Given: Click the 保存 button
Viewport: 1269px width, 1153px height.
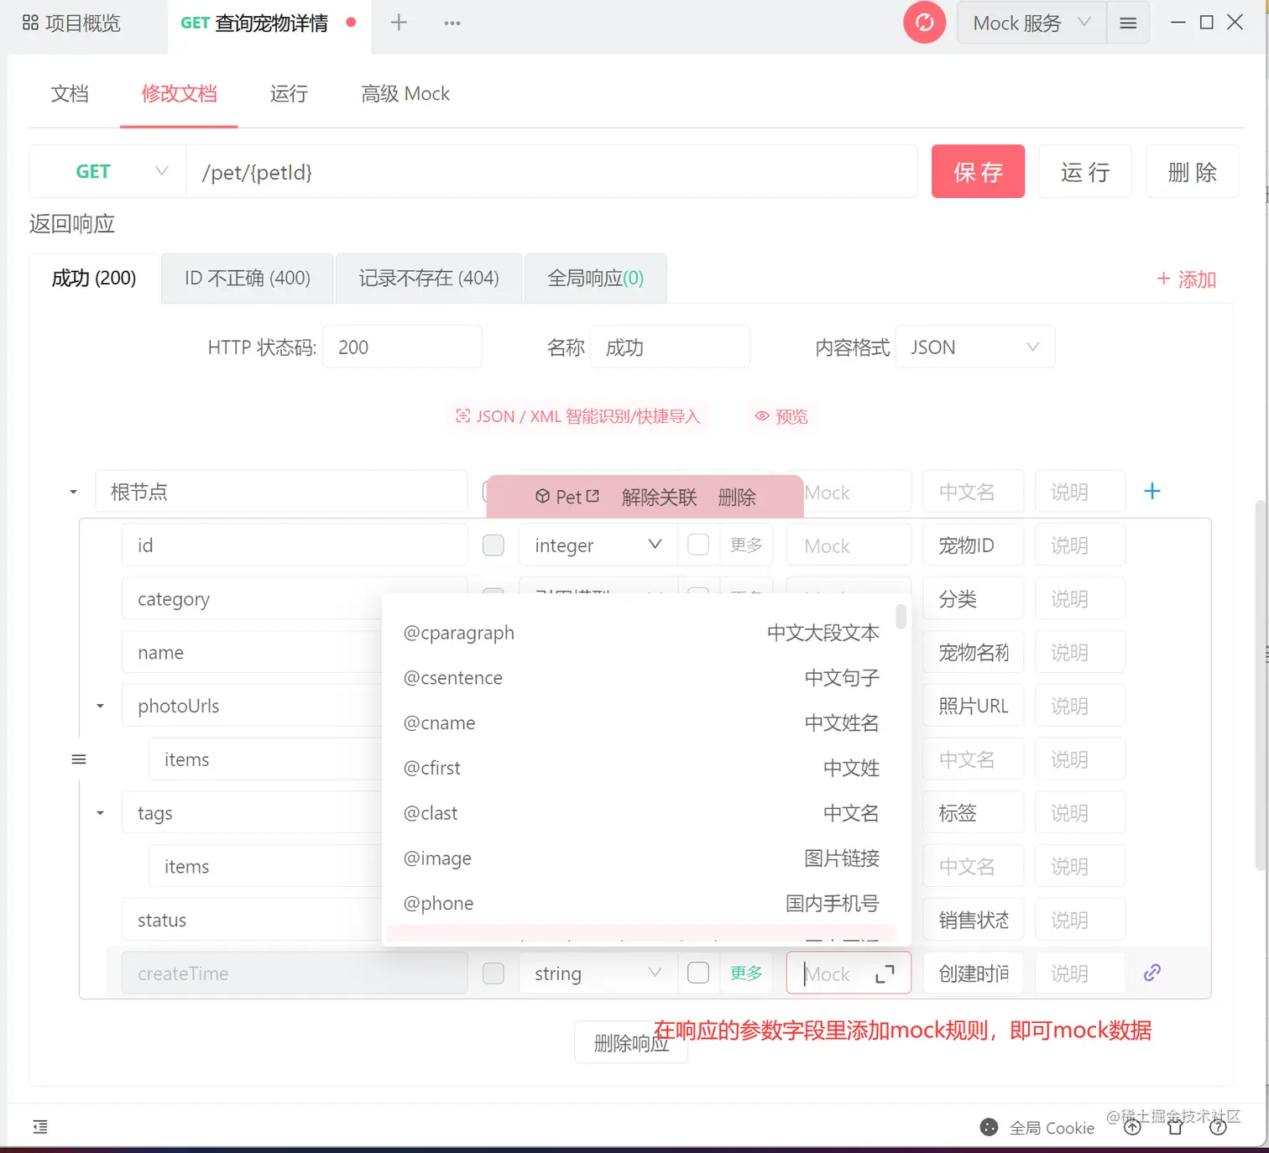Looking at the screenshot, I should pyautogui.click(x=978, y=171).
